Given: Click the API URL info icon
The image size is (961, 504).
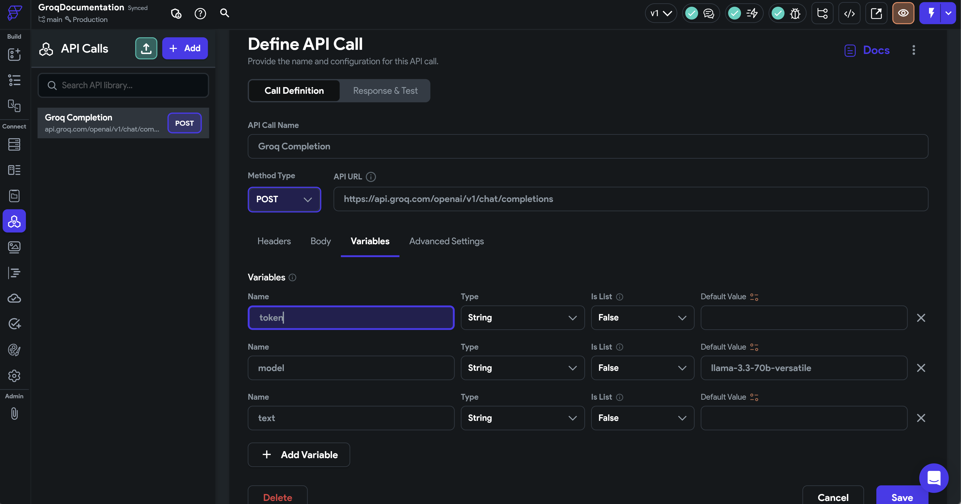Looking at the screenshot, I should coord(371,177).
